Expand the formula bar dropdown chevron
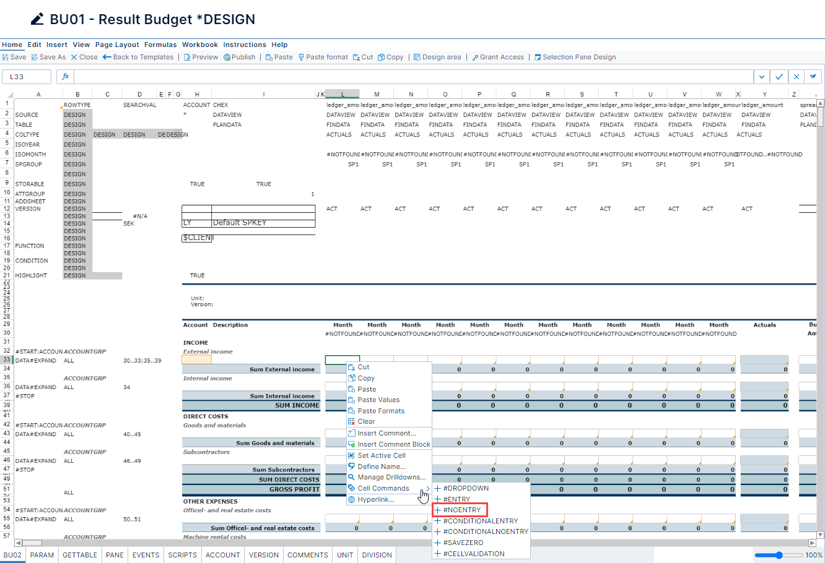This screenshot has height=563, width=825. 762,77
